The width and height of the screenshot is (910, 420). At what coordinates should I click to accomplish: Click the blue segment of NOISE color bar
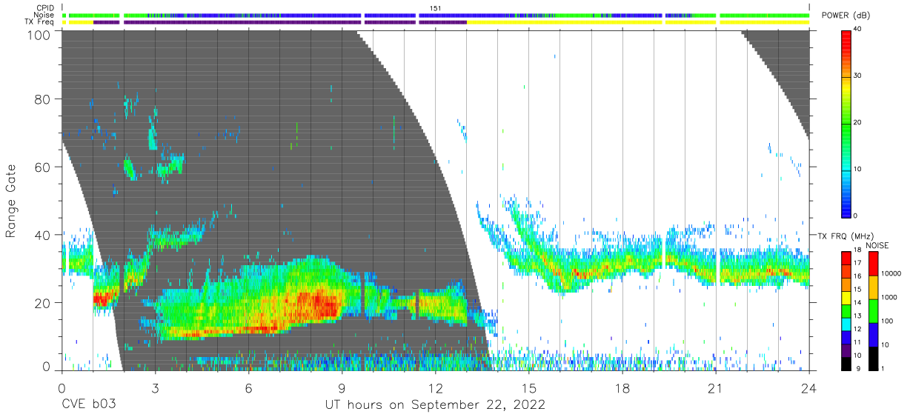pyautogui.click(x=873, y=335)
